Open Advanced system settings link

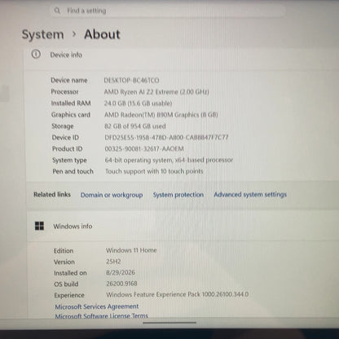pyautogui.click(x=250, y=195)
